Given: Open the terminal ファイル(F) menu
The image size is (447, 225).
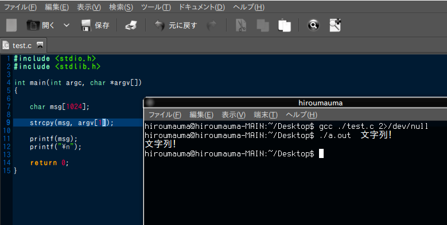Looking at the screenshot, I should coord(165,115).
